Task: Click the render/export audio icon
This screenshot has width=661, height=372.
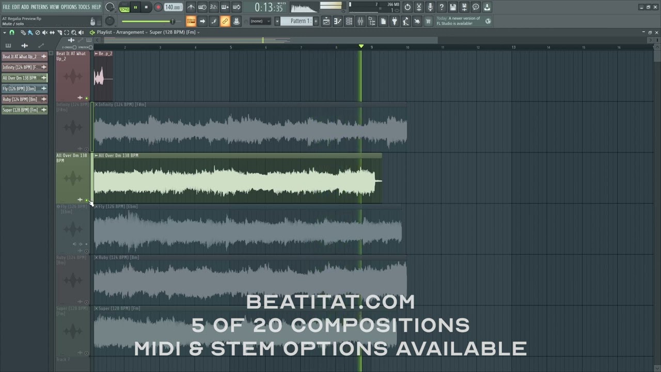Action: click(464, 7)
